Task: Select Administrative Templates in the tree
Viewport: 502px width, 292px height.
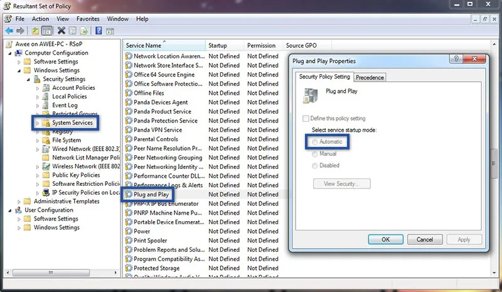Action: [x=75, y=201]
